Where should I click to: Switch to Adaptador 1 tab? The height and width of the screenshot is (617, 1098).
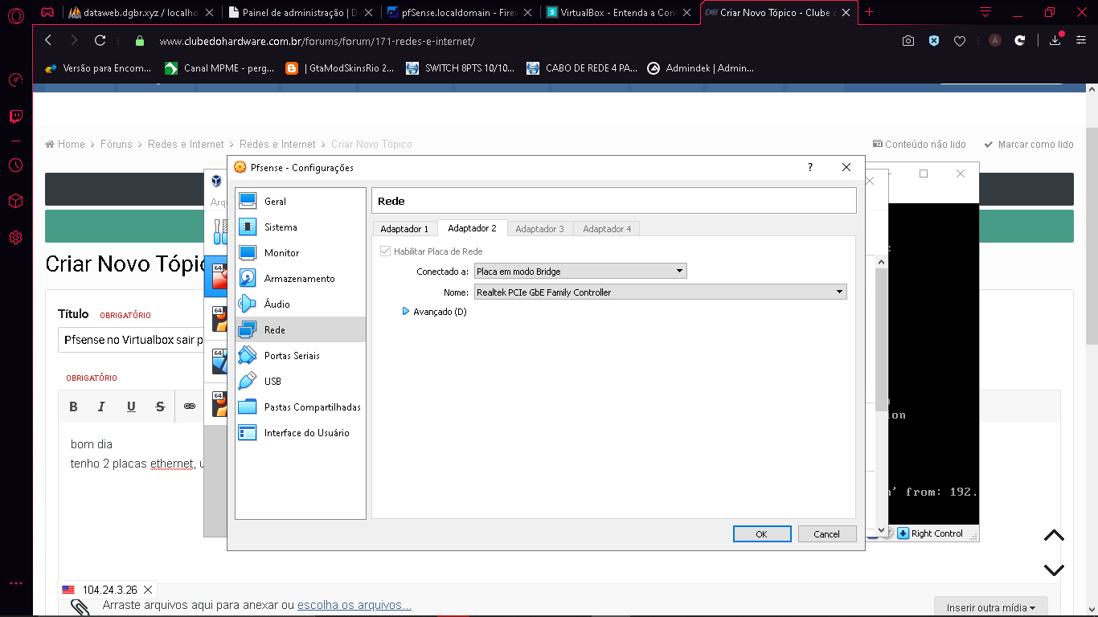tap(404, 229)
